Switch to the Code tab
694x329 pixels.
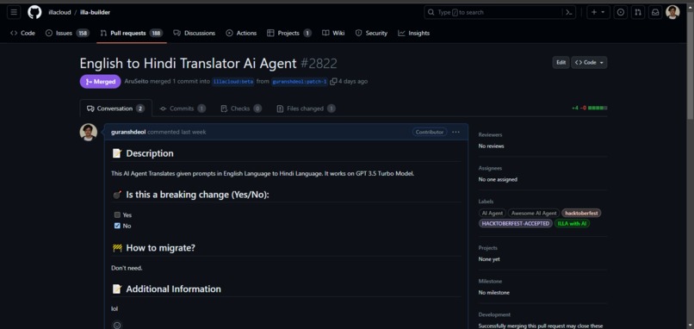point(22,34)
